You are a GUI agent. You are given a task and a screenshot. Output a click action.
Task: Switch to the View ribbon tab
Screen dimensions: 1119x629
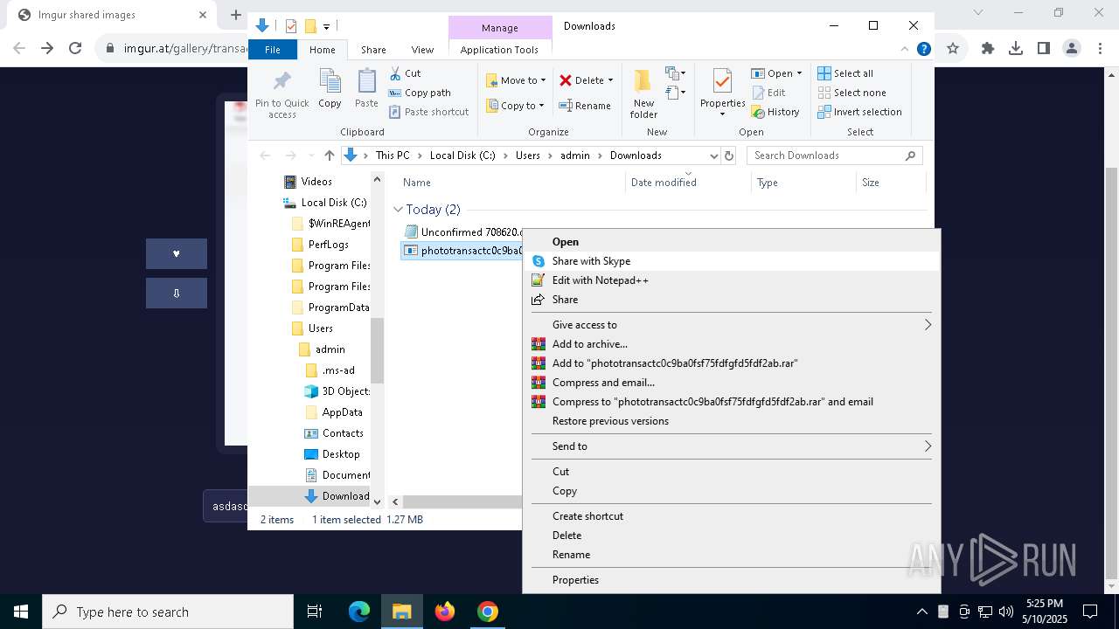point(422,50)
